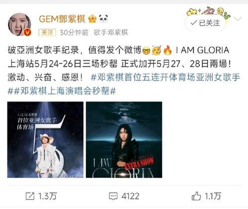Screen dimensions: 248x209
Task: Click the crown badge beside username
Action: (92, 19)
